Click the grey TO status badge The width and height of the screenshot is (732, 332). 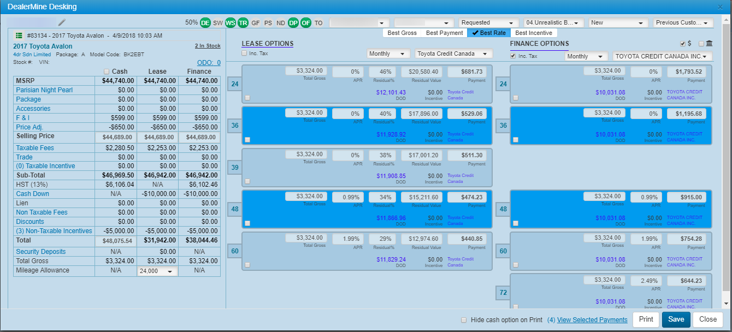(318, 23)
